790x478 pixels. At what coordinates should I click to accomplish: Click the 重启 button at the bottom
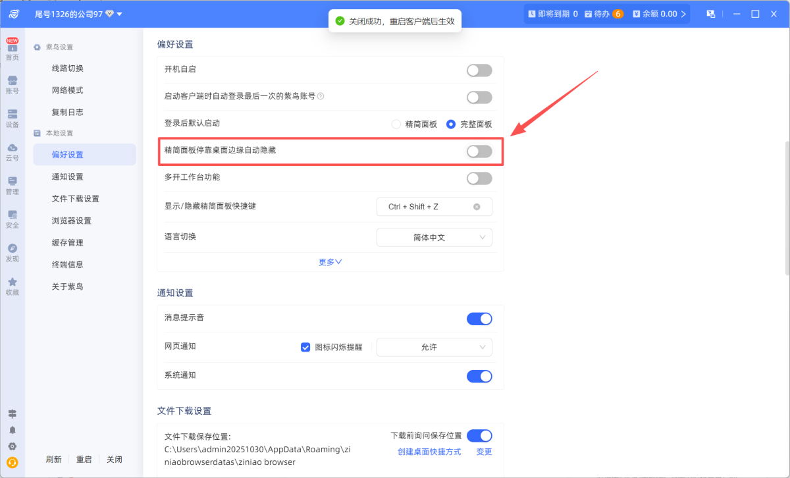(84, 460)
